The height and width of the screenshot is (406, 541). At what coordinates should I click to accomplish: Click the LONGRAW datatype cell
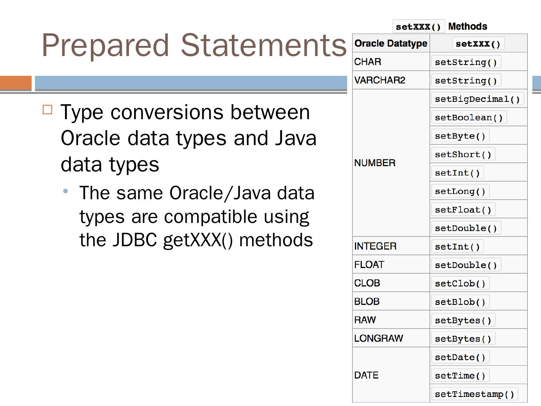click(379, 338)
